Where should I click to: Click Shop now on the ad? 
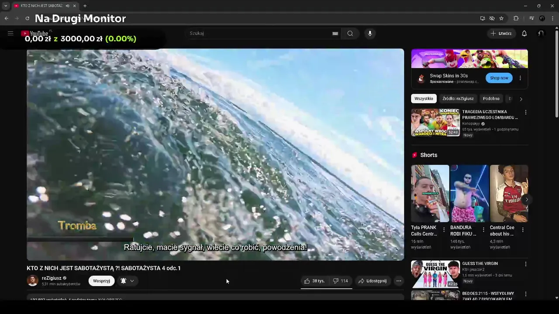[499, 78]
